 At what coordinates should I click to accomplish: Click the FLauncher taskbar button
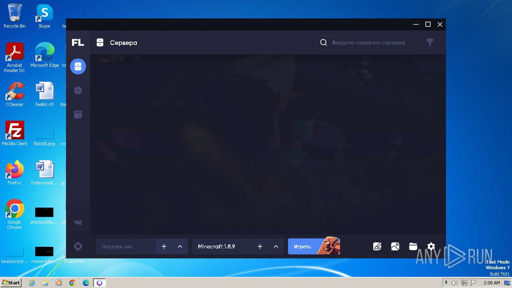100,283
